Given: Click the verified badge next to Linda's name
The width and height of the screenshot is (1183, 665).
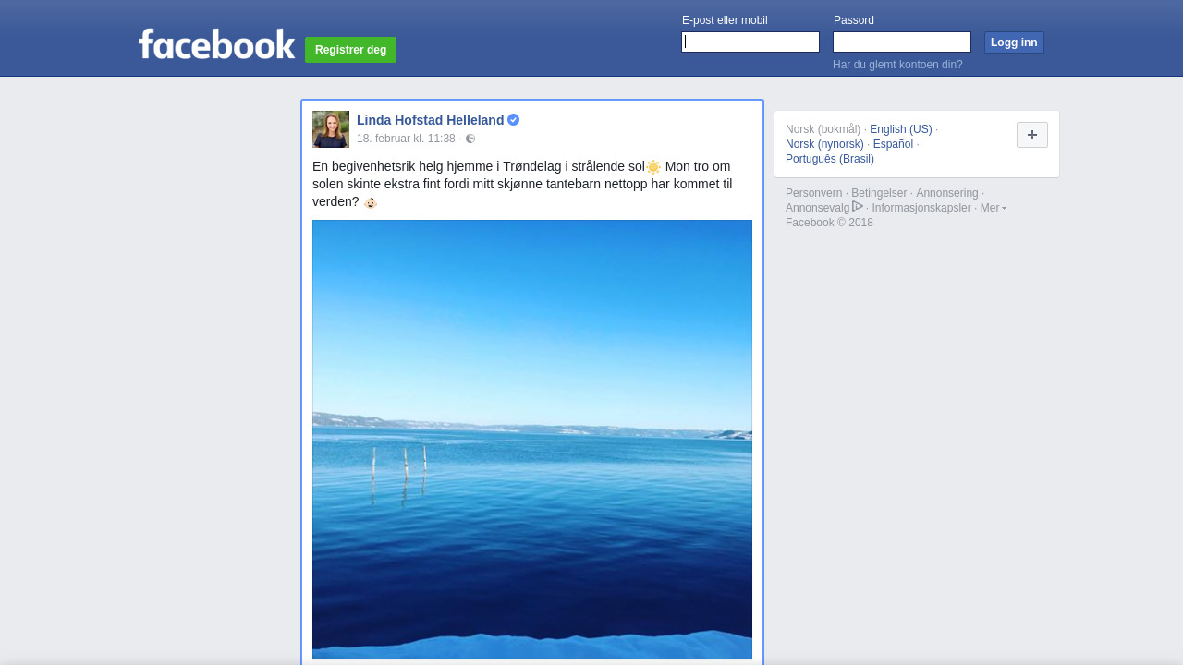Looking at the screenshot, I should (514, 120).
